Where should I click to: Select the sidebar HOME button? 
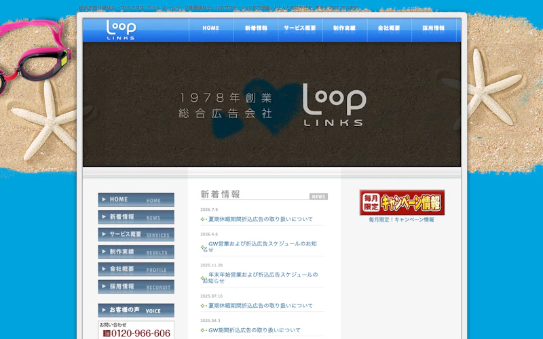(x=136, y=199)
